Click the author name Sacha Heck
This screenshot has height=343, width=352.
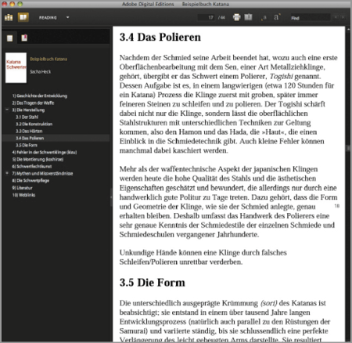(x=41, y=71)
